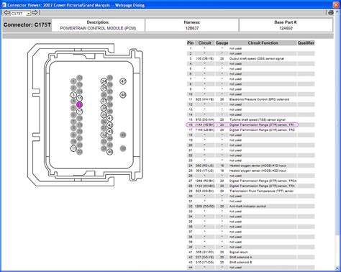The image size is (341, 272).
Task: Select pin 27 in the connector diagram
Action: (x=104, y=101)
